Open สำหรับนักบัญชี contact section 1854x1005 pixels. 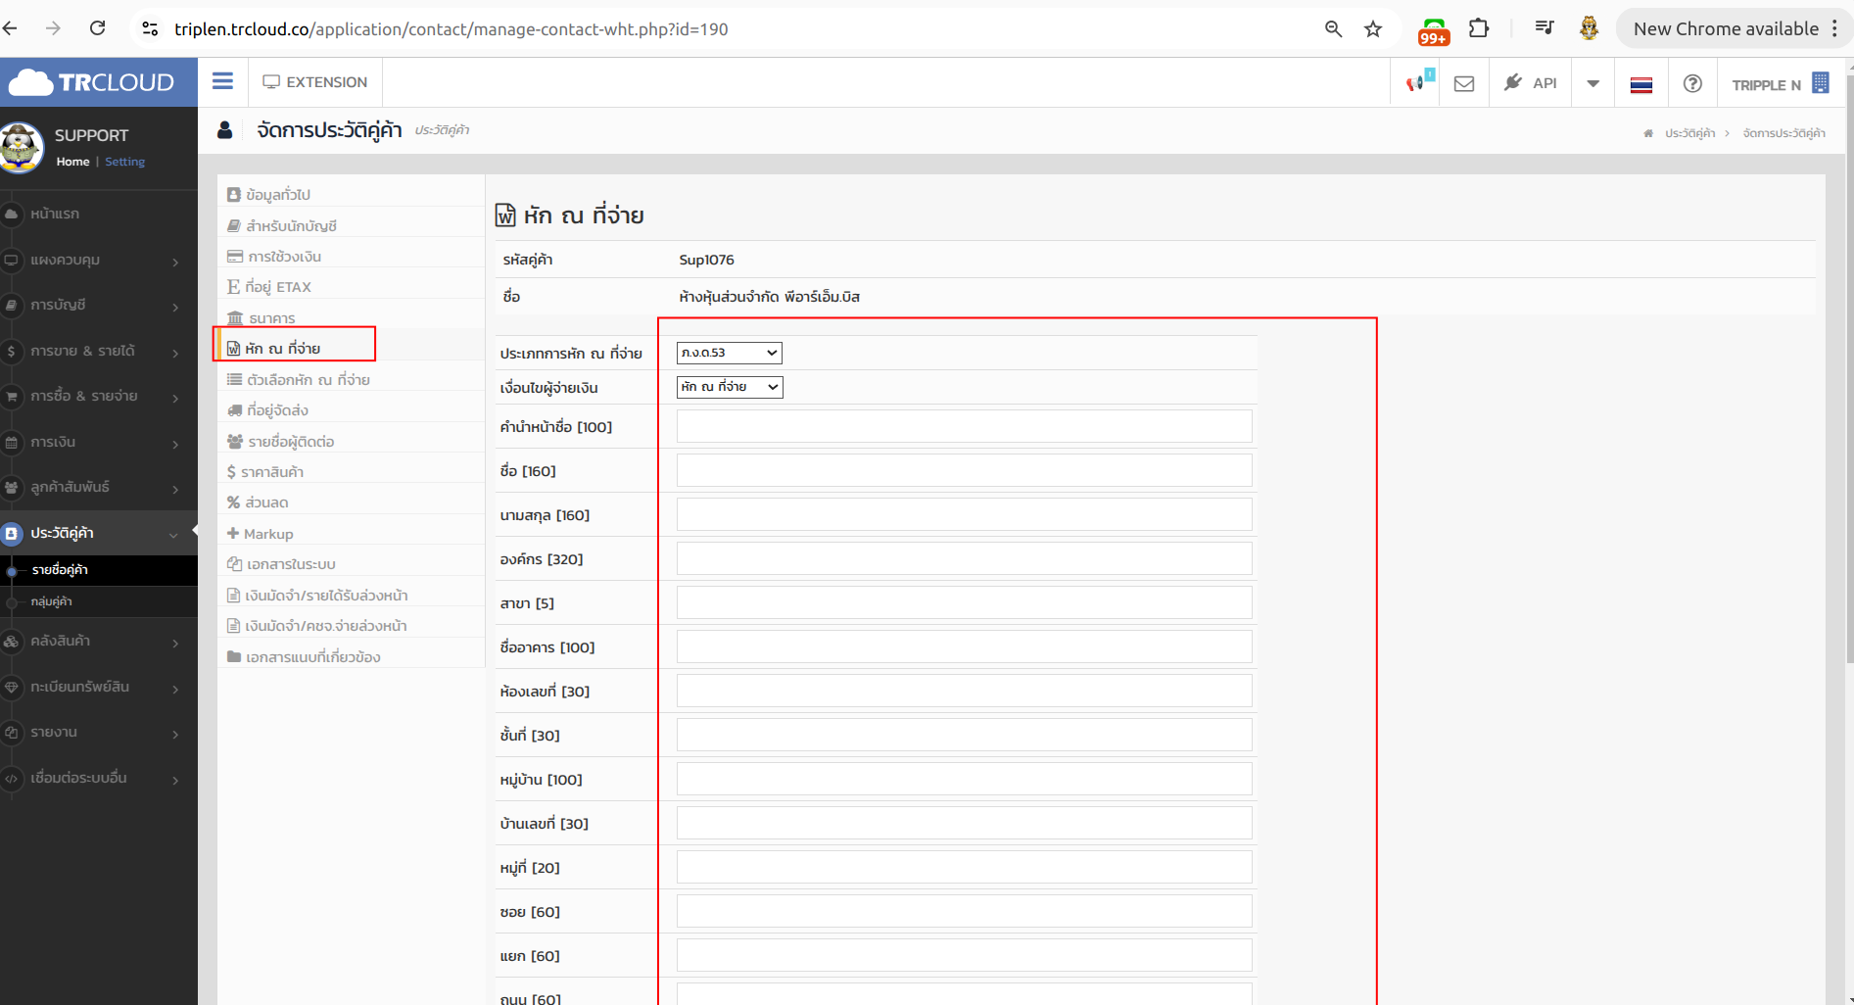click(x=351, y=225)
